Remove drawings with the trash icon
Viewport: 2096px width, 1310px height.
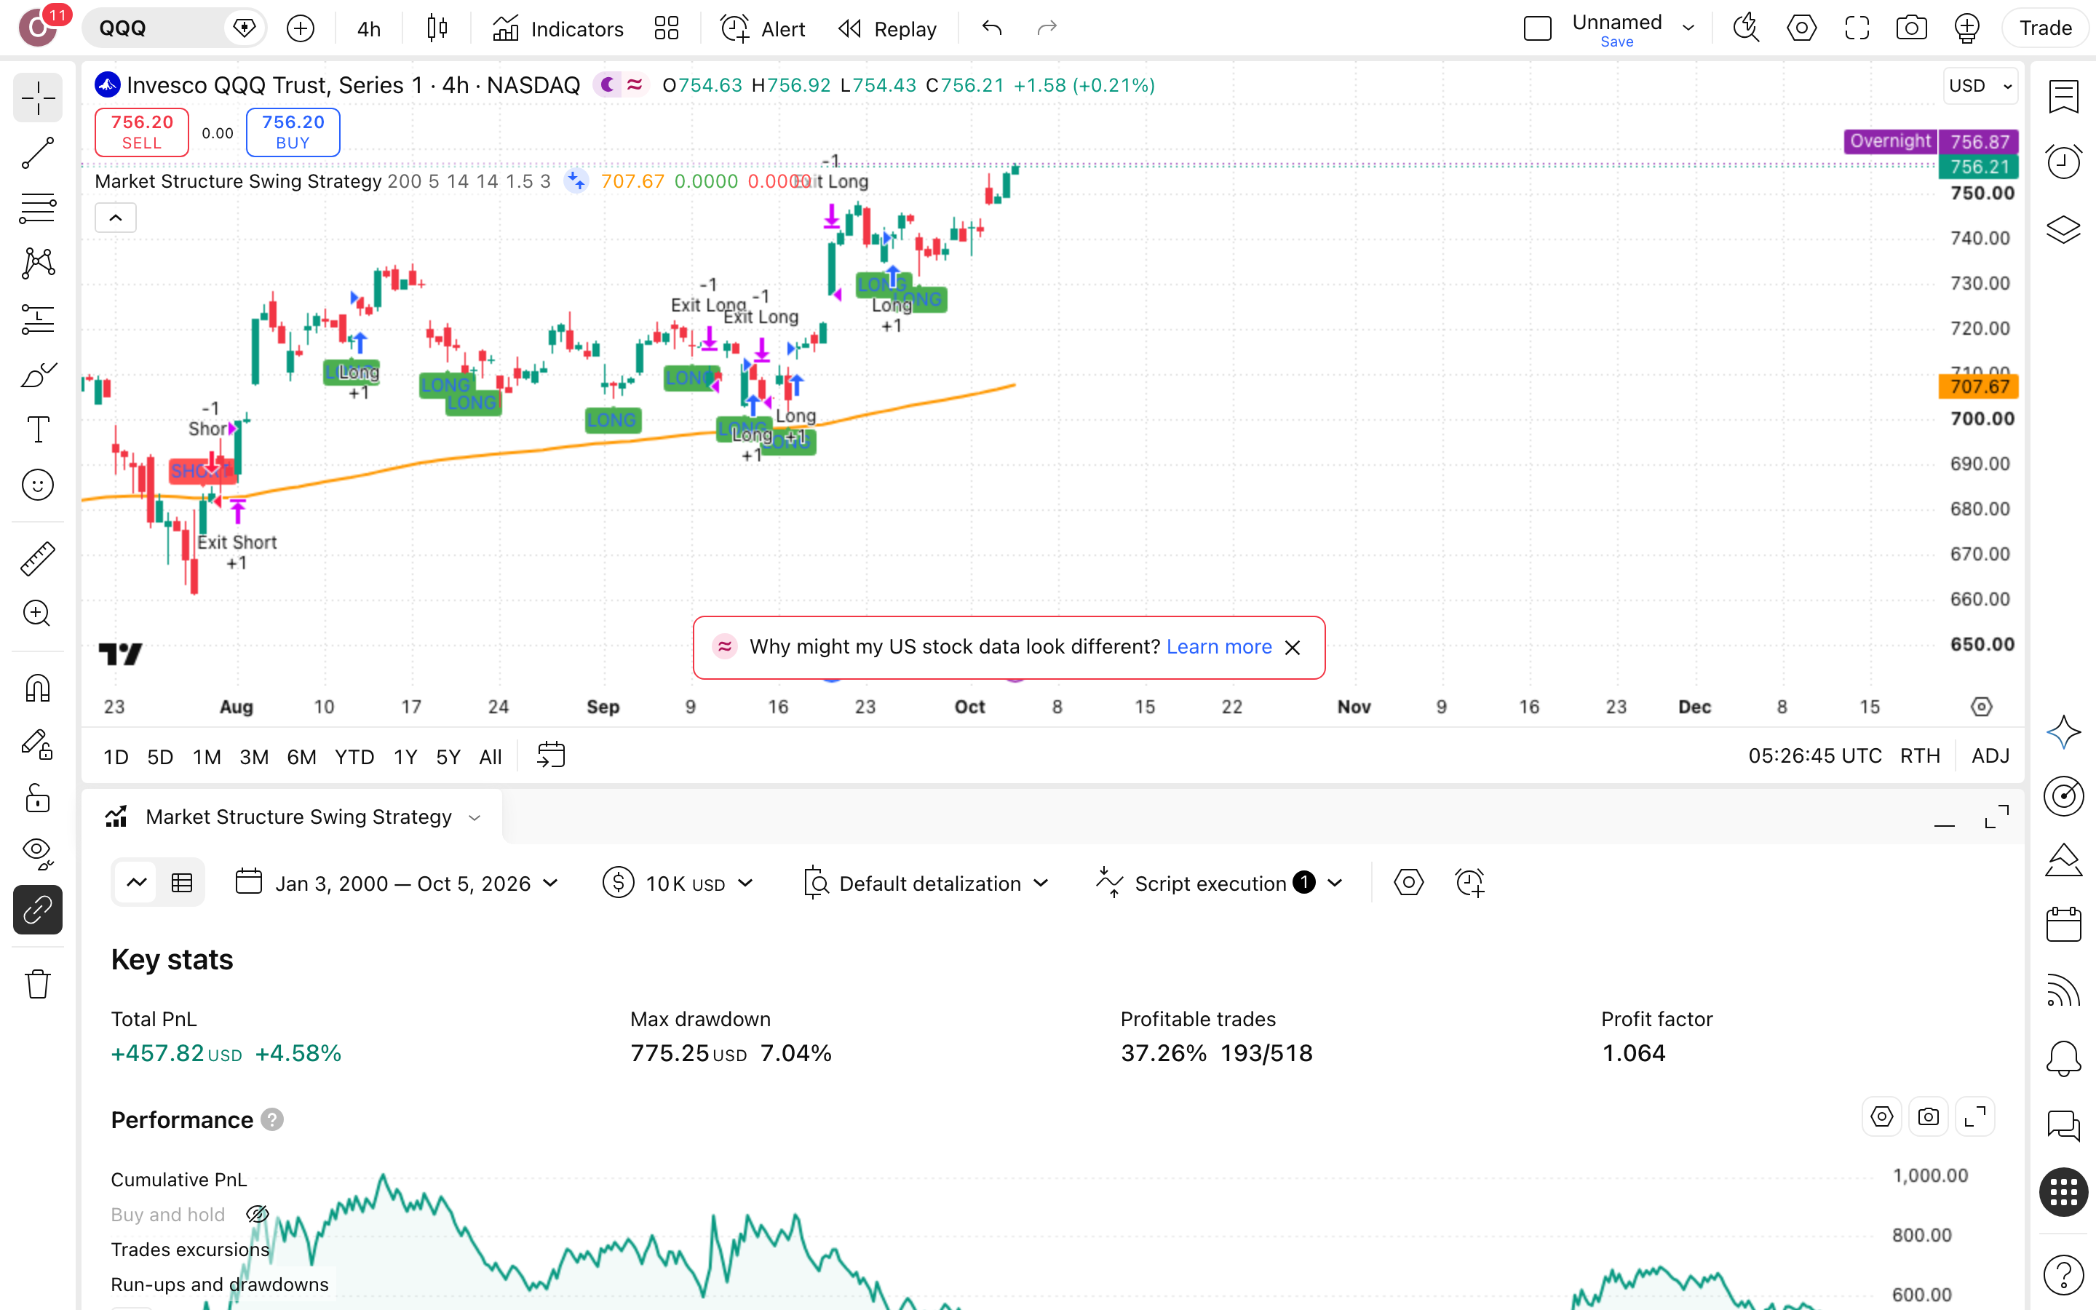point(37,983)
